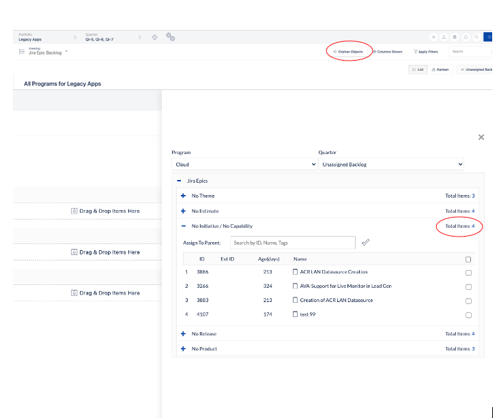The width and height of the screenshot is (499, 418).
Task: Expand the No Estimate group
Action: tap(184, 211)
